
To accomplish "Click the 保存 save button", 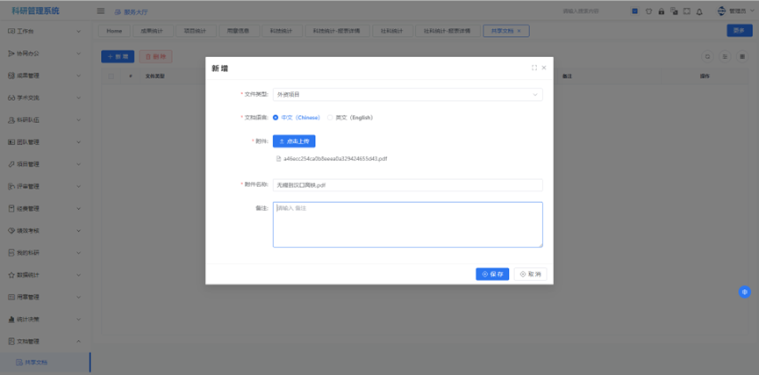I will (x=492, y=274).
